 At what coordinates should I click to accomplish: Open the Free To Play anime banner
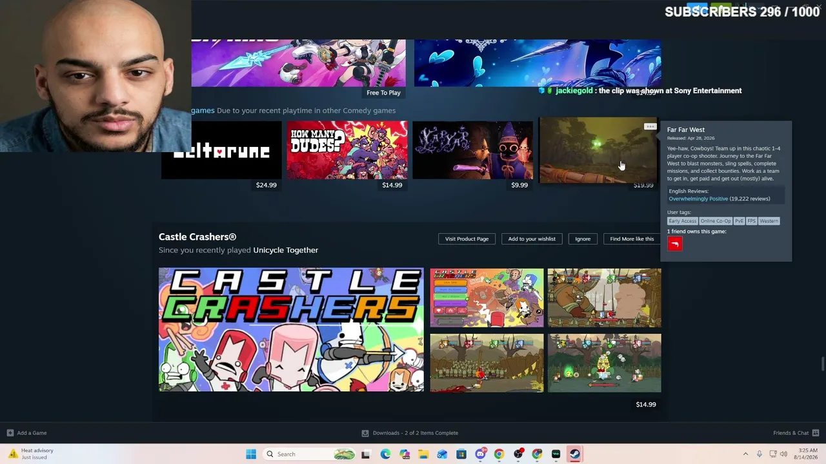point(299,63)
